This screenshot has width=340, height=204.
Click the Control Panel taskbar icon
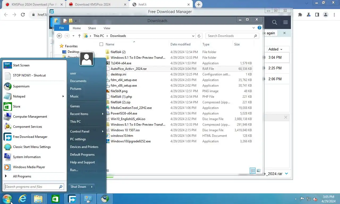coord(88,198)
